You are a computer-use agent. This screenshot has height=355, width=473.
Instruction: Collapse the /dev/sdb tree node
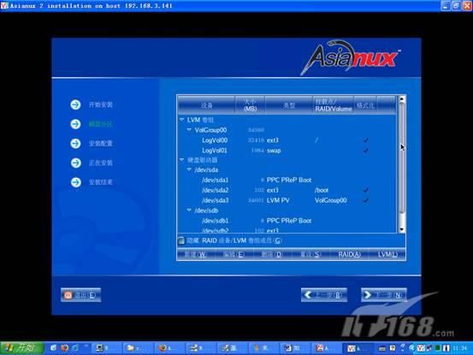click(x=189, y=210)
